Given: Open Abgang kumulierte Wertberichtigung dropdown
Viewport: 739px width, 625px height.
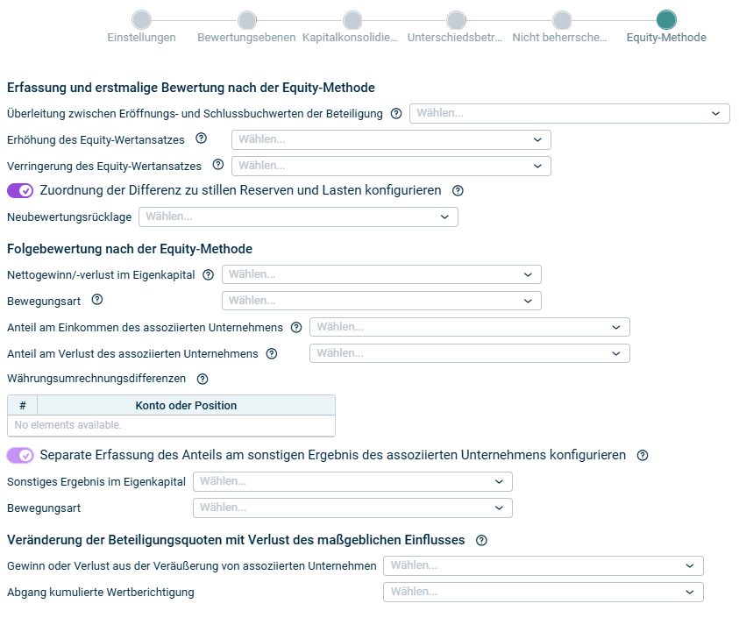Looking at the screenshot, I should pyautogui.click(x=543, y=593).
